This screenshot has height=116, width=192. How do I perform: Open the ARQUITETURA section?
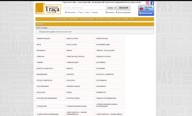pos(109,39)
